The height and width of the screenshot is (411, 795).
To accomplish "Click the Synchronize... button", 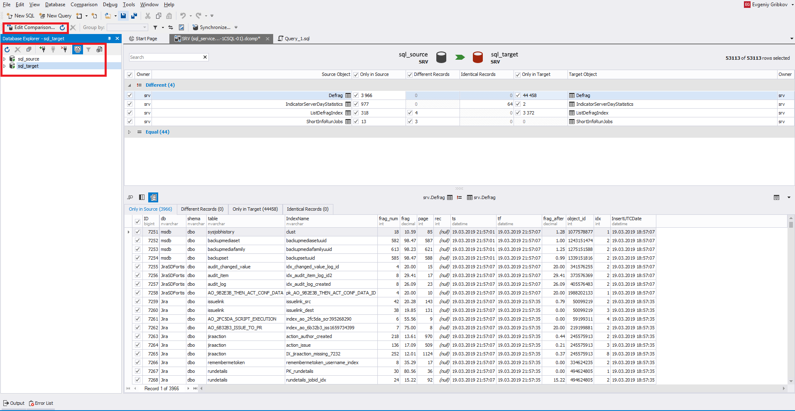I will tap(212, 27).
